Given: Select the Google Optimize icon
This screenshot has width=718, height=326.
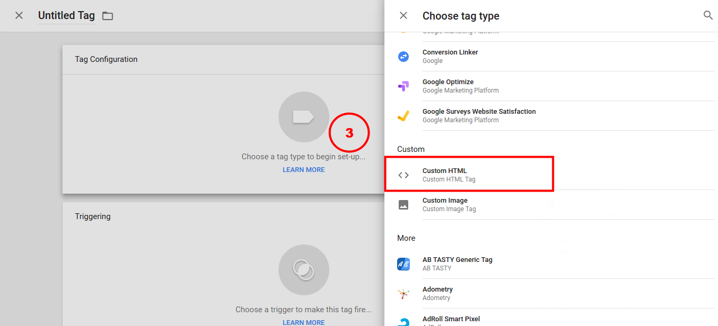Looking at the screenshot, I should pos(403,86).
